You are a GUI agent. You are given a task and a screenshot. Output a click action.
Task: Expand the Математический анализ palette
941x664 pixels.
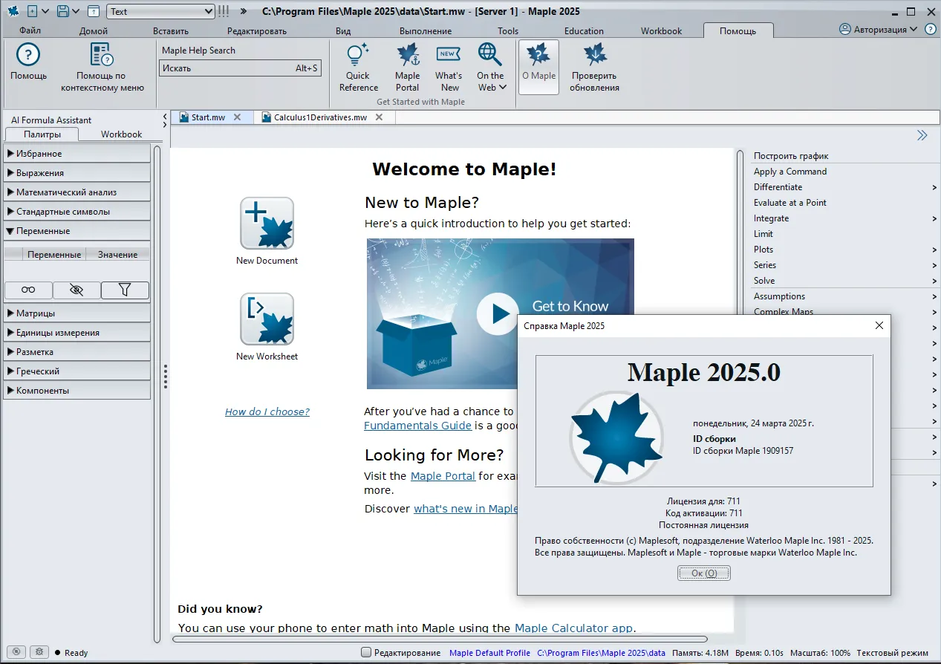pos(77,192)
